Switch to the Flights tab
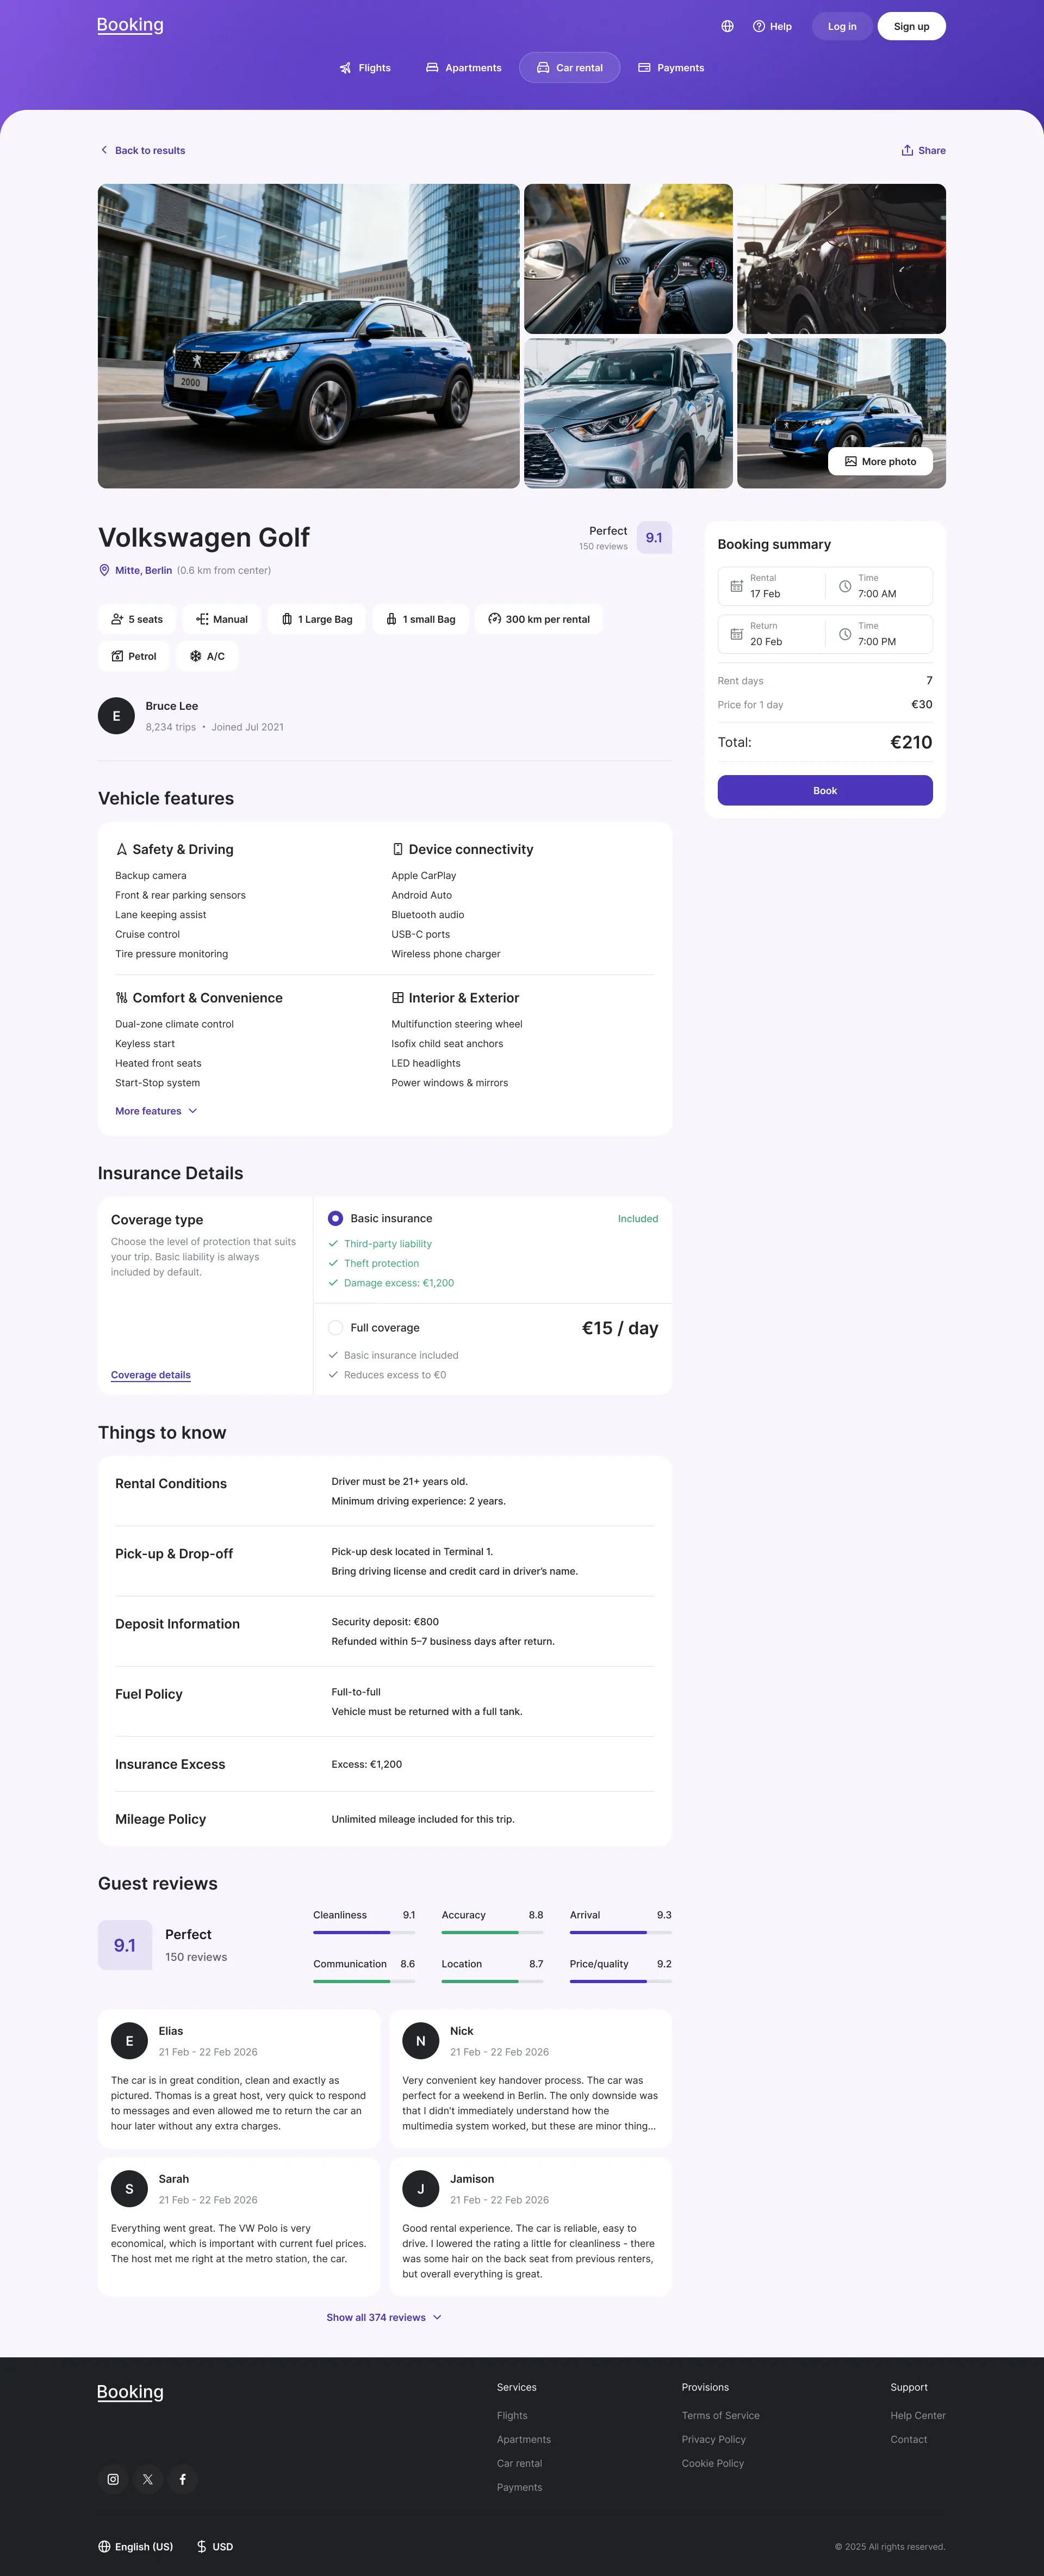This screenshot has height=2576, width=1044. pos(365,68)
